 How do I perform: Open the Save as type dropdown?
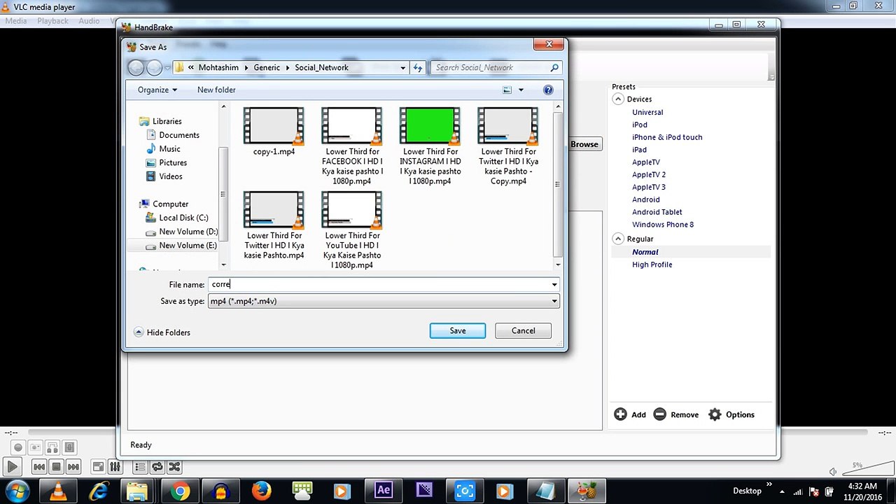pos(383,301)
